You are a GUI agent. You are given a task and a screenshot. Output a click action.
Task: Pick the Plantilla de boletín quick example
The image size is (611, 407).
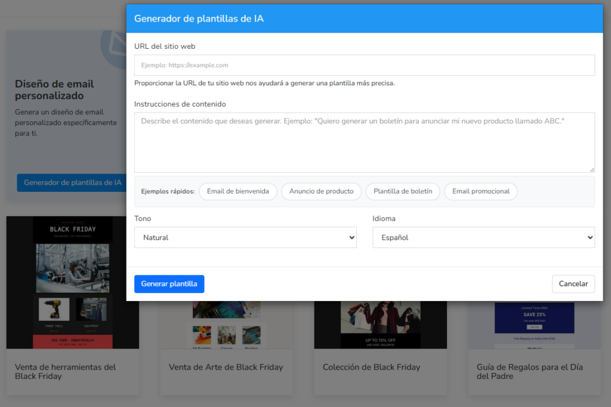coord(403,191)
